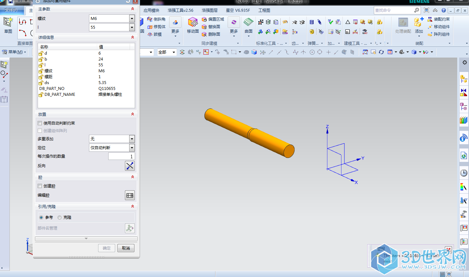This screenshot has height=277, width=469.
Task: Click the 阵列组件 pattern component tool
Action: 439,34
